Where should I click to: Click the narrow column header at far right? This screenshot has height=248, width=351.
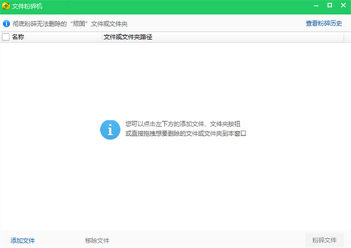[347, 37]
